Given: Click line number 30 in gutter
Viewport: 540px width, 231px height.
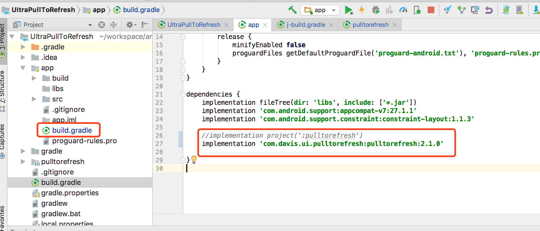Looking at the screenshot, I should tap(159, 168).
